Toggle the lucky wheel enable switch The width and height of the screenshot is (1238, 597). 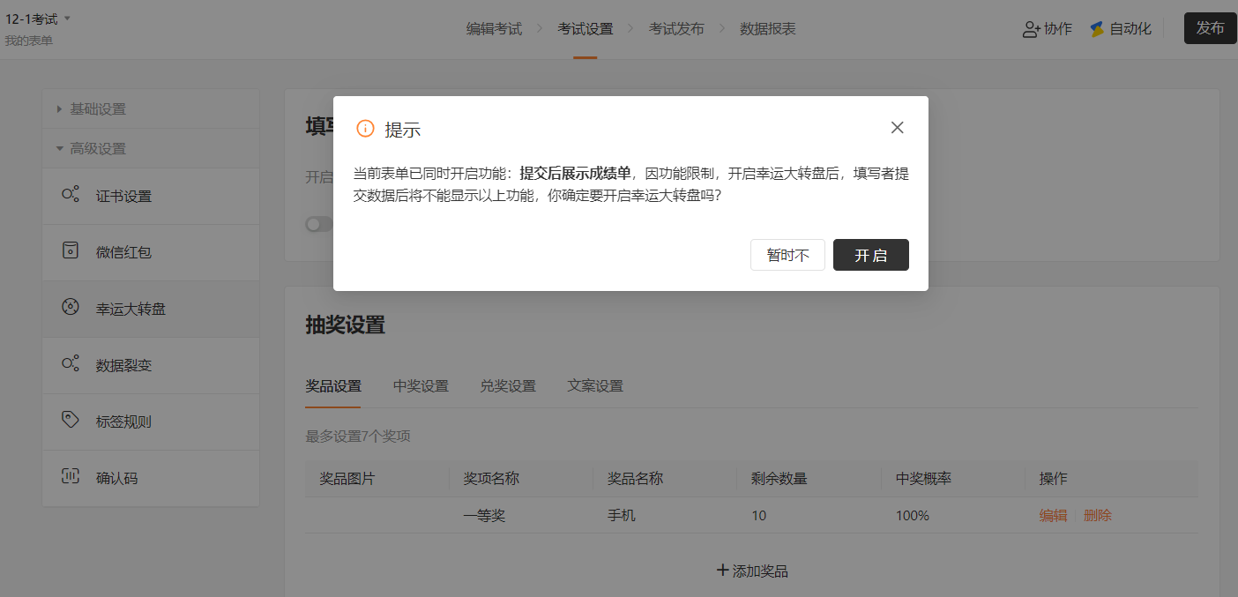pyautogui.click(x=319, y=225)
